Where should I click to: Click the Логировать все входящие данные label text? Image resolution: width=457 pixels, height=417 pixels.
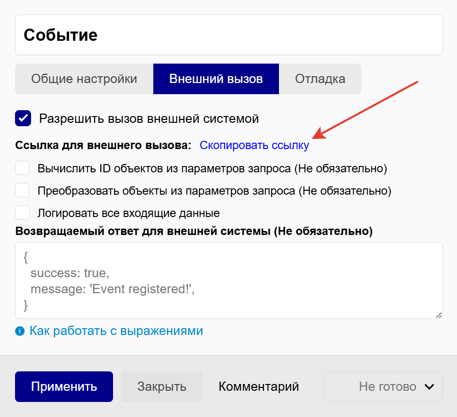tap(129, 213)
